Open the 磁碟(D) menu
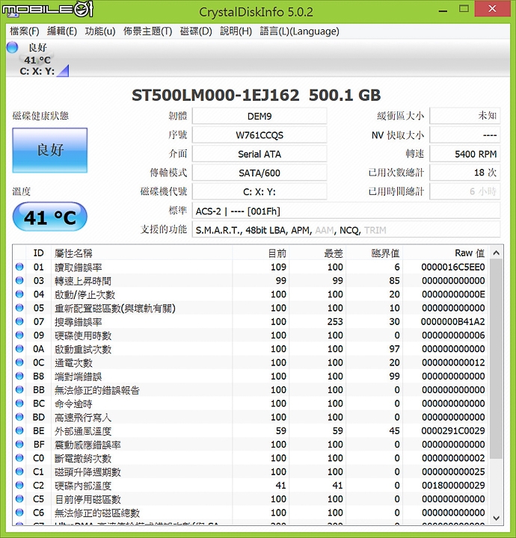Image resolution: width=516 pixels, height=538 pixels. coord(196,31)
